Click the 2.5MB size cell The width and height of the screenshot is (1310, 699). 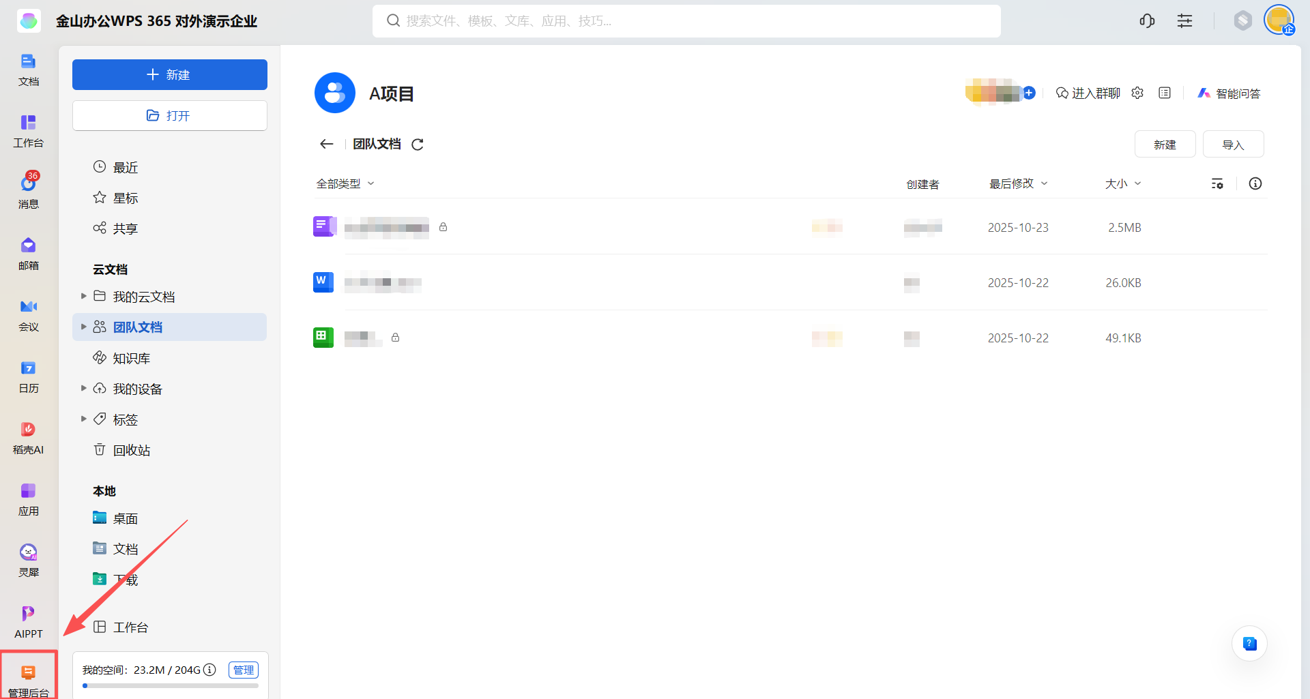pos(1124,228)
